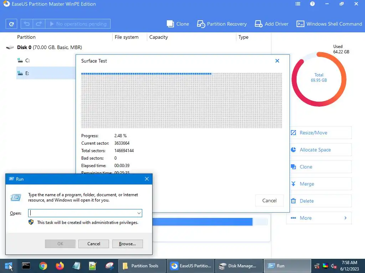Close the Surface Test dialog

(x=277, y=61)
